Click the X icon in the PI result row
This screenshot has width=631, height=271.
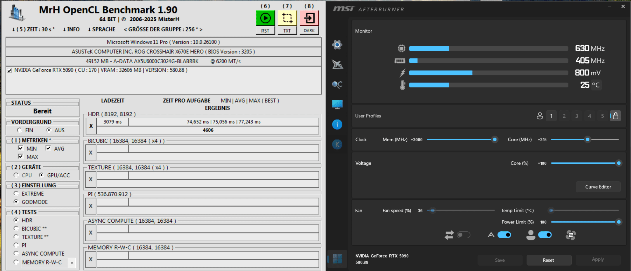coord(91,206)
